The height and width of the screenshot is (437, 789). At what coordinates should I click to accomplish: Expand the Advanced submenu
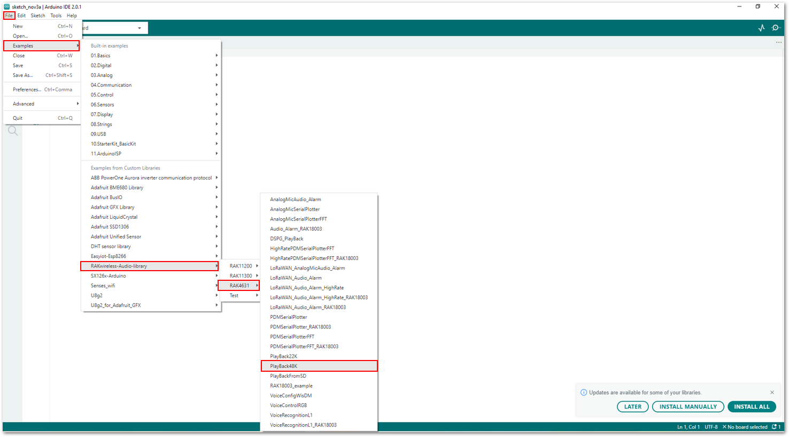click(x=42, y=104)
